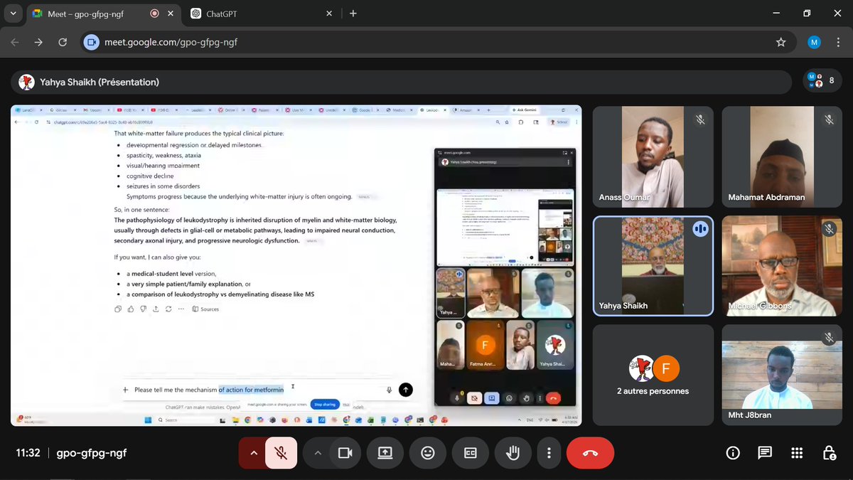Click Stop sharing button in presentation
Screen dimensions: 853x480
(325, 404)
